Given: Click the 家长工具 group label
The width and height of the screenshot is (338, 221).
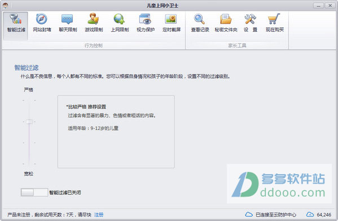Looking at the screenshot, I should (x=237, y=46).
